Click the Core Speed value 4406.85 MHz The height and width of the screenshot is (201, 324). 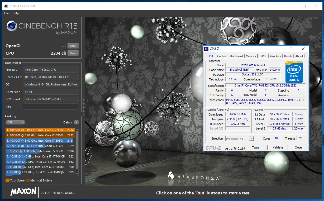click(238, 114)
